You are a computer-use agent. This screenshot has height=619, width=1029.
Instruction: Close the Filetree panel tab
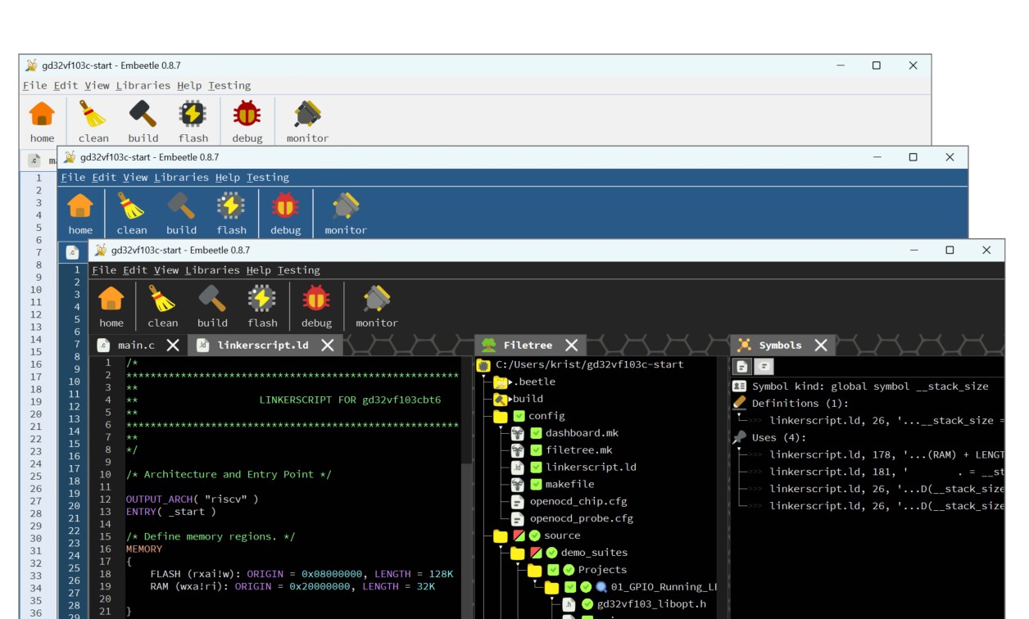click(x=572, y=346)
